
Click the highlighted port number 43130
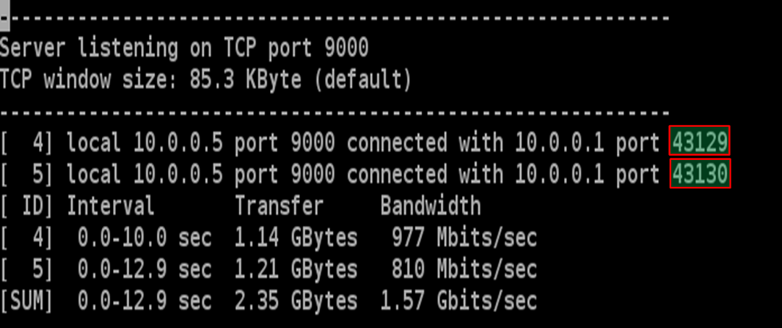click(699, 174)
